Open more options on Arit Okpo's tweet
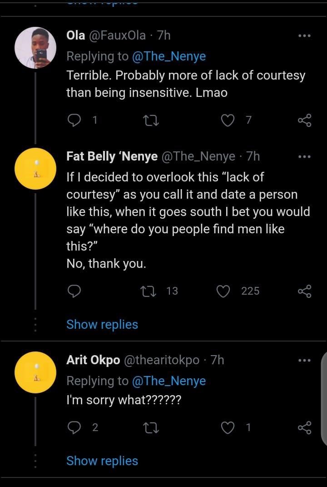Viewport: 327px width, 487px height. 304,361
